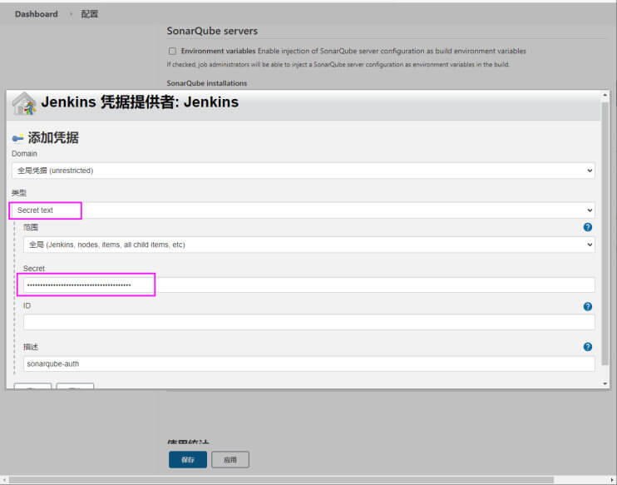This screenshot has height=485, width=617.
Task: Click the blue 保存 button
Action: [188, 459]
